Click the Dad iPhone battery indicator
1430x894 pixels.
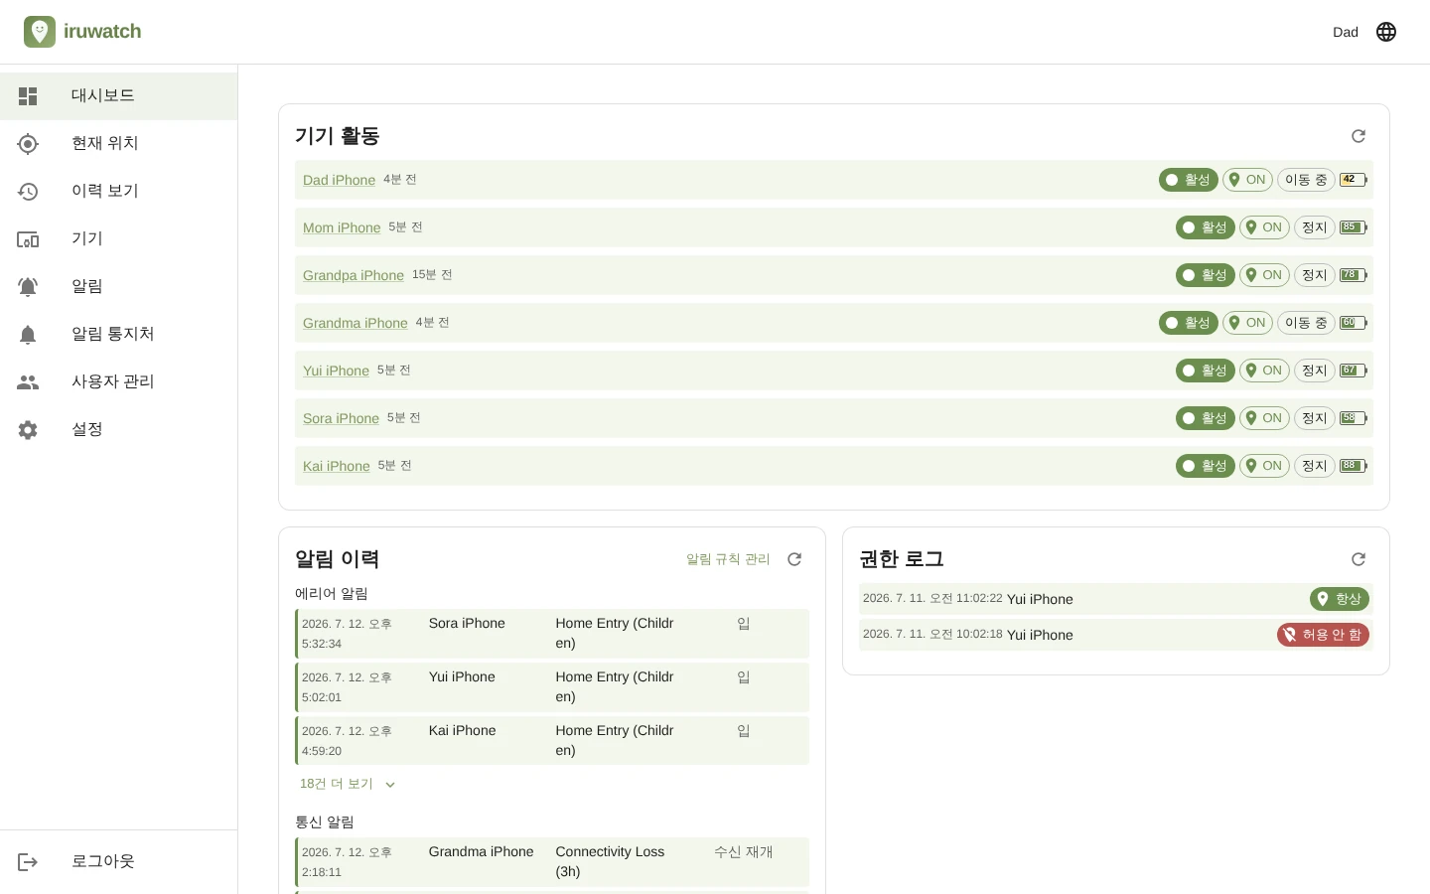tap(1354, 180)
